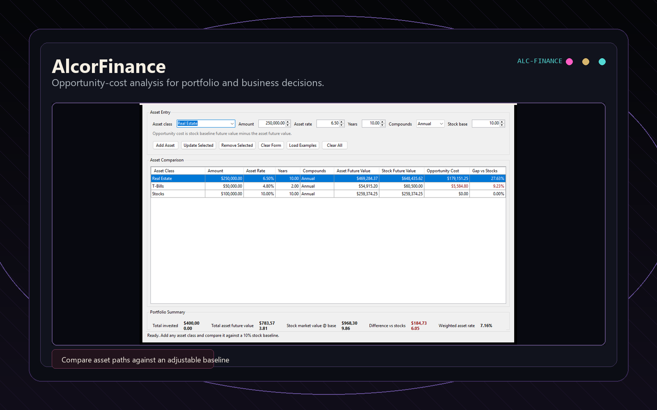Sort by Asset Rate column header
Image resolution: width=657 pixels, height=410 pixels.
click(260, 171)
